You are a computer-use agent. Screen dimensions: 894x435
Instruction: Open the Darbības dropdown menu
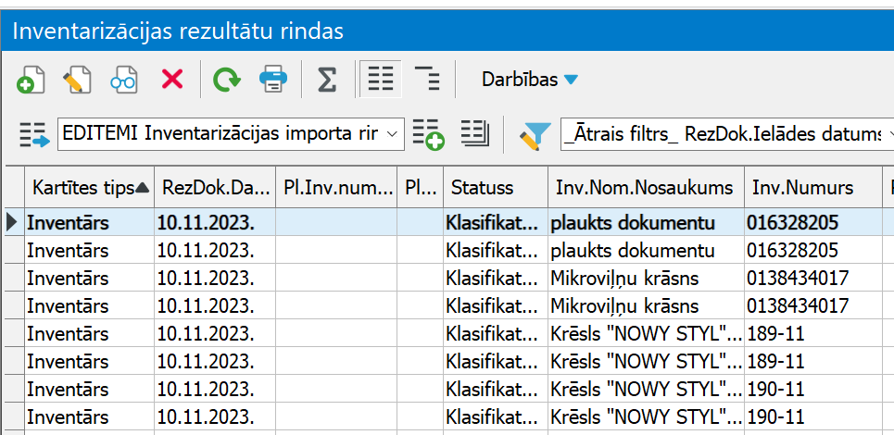click(530, 80)
